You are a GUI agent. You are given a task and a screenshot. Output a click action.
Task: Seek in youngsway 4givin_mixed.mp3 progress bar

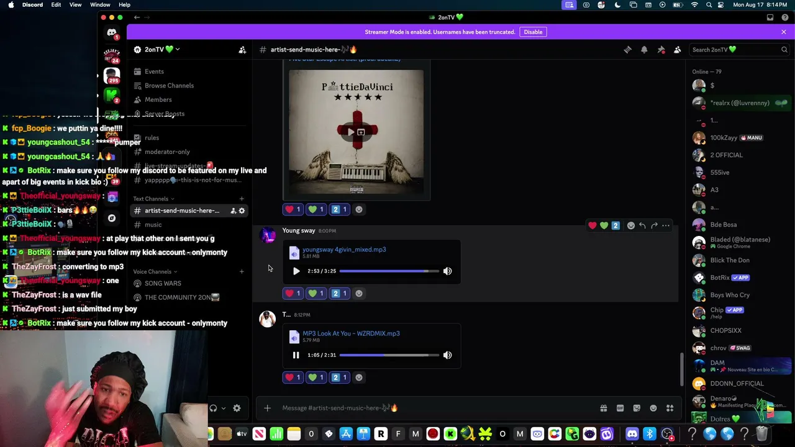[x=388, y=271]
